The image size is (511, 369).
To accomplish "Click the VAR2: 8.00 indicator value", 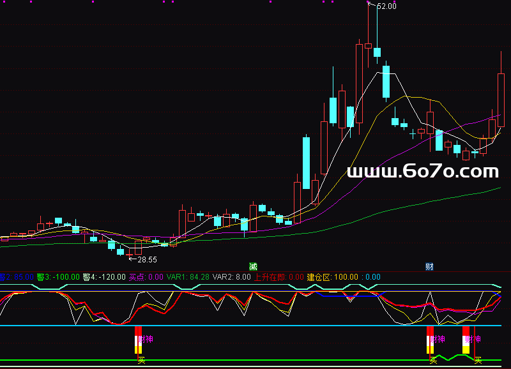I will click(x=231, y=277).
